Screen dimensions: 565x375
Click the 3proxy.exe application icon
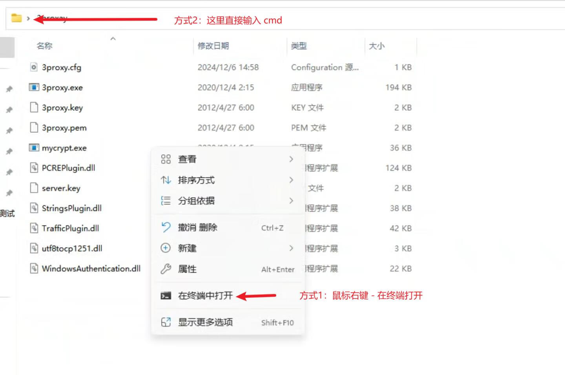click(x=34, y=87)
